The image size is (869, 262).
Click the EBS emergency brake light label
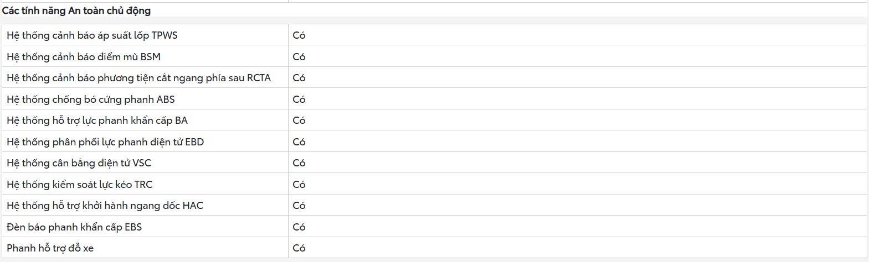74,227
